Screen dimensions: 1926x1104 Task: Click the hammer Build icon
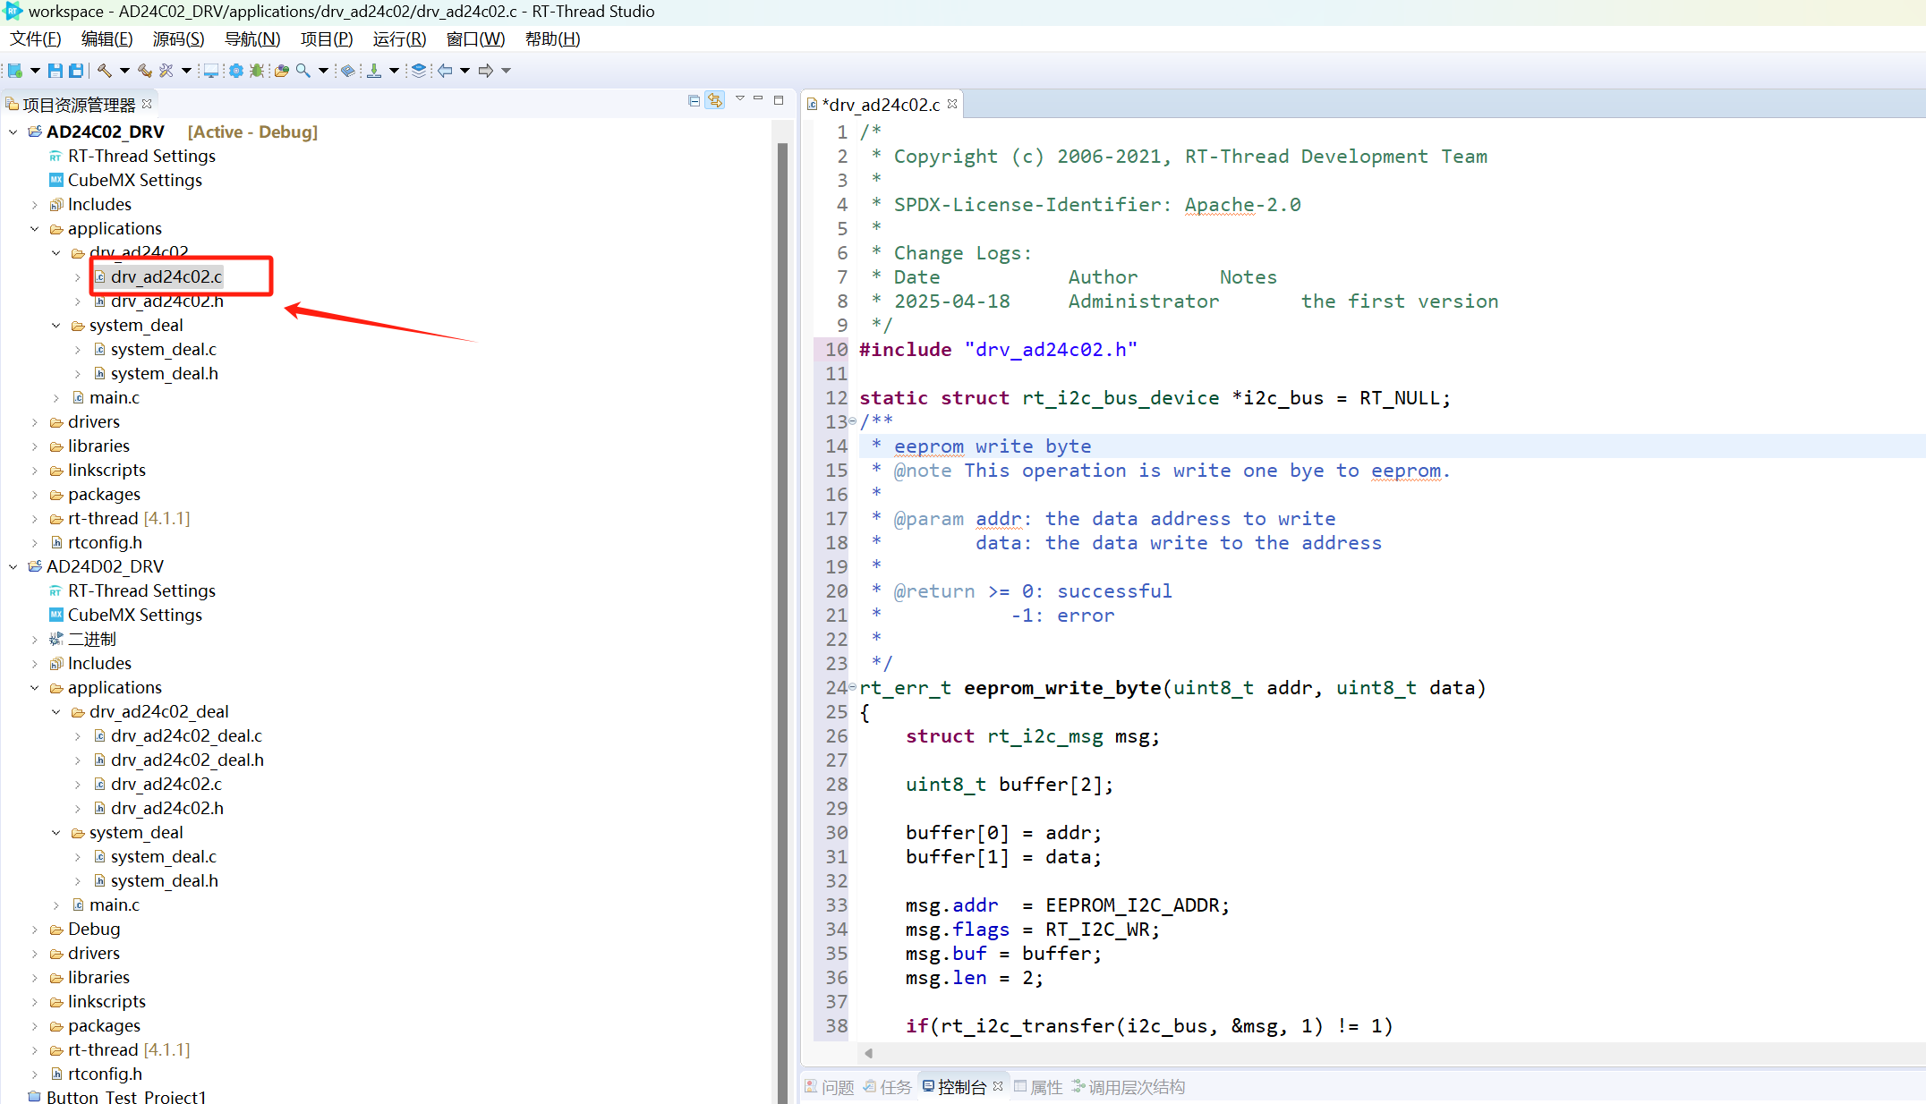105,71
